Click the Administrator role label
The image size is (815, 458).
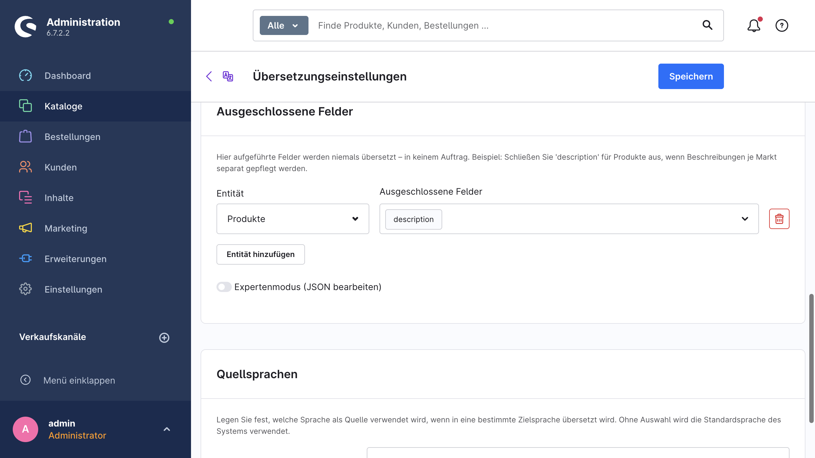(x=77, y=435)
